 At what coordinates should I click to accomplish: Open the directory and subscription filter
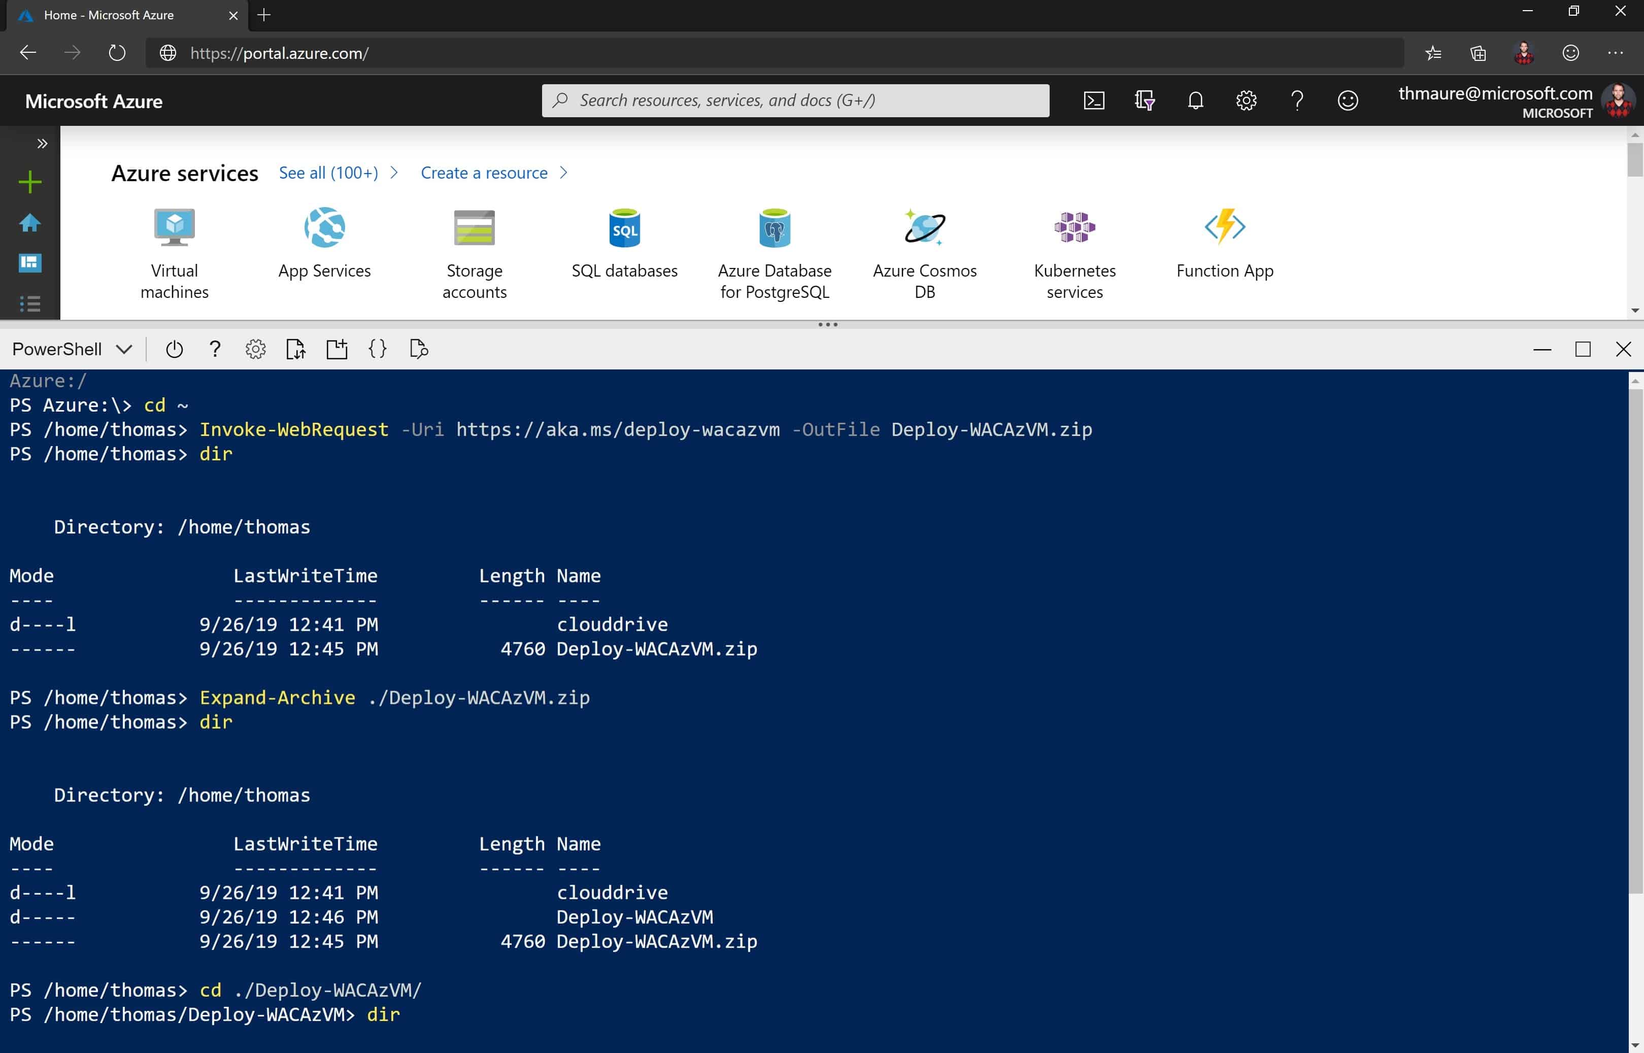click(x=1145, y=100)
